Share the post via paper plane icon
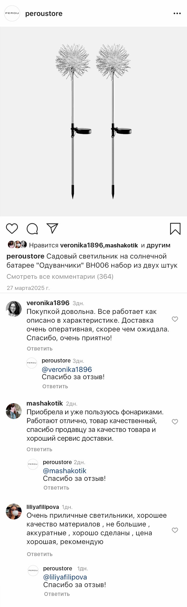 53,228
